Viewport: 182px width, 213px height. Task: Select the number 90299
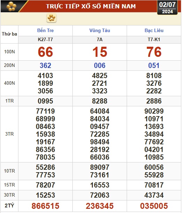[154, 111]
